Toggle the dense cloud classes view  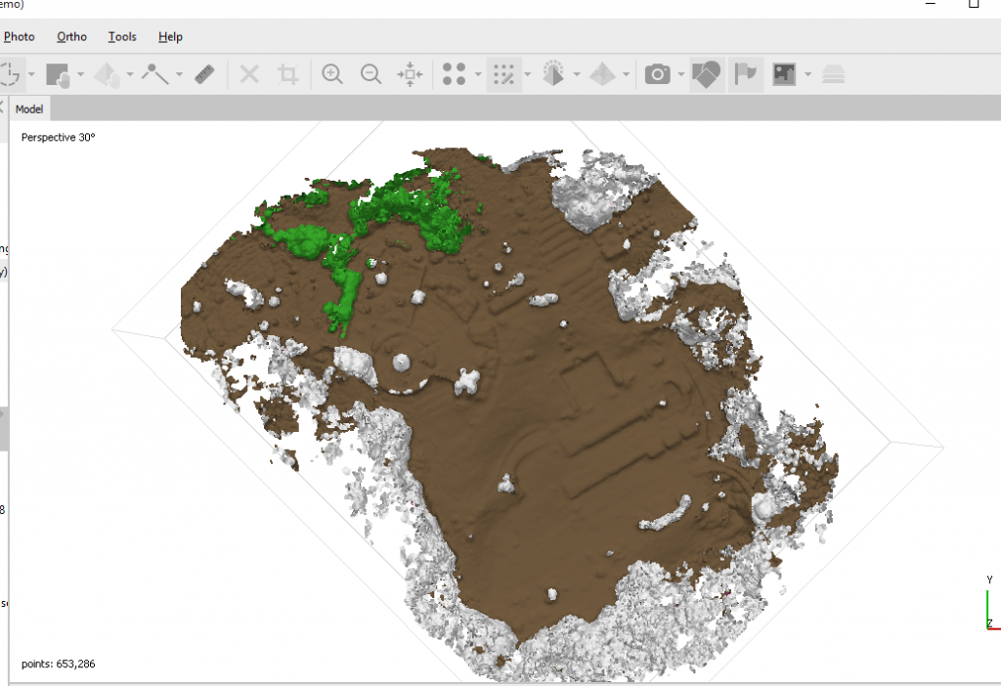point(503,74)
